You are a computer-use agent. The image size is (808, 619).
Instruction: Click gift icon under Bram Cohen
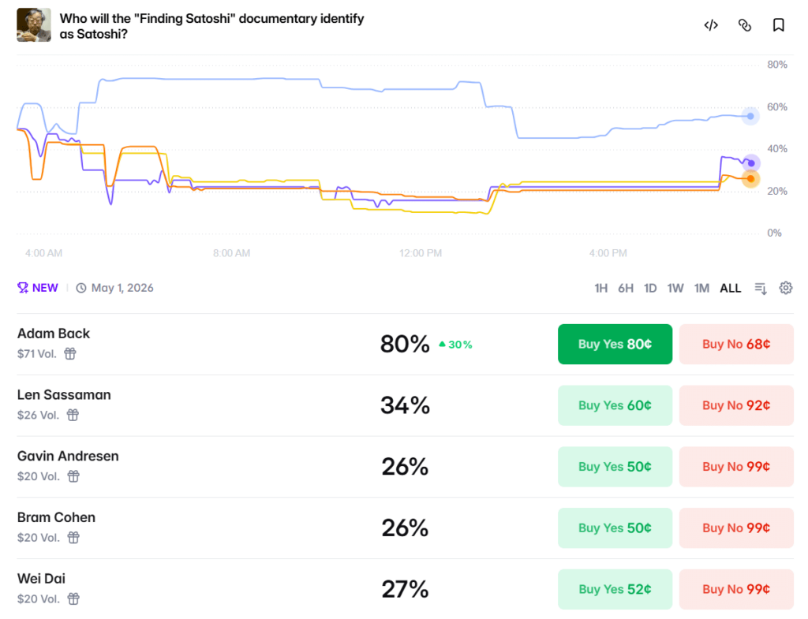point(73,537)
